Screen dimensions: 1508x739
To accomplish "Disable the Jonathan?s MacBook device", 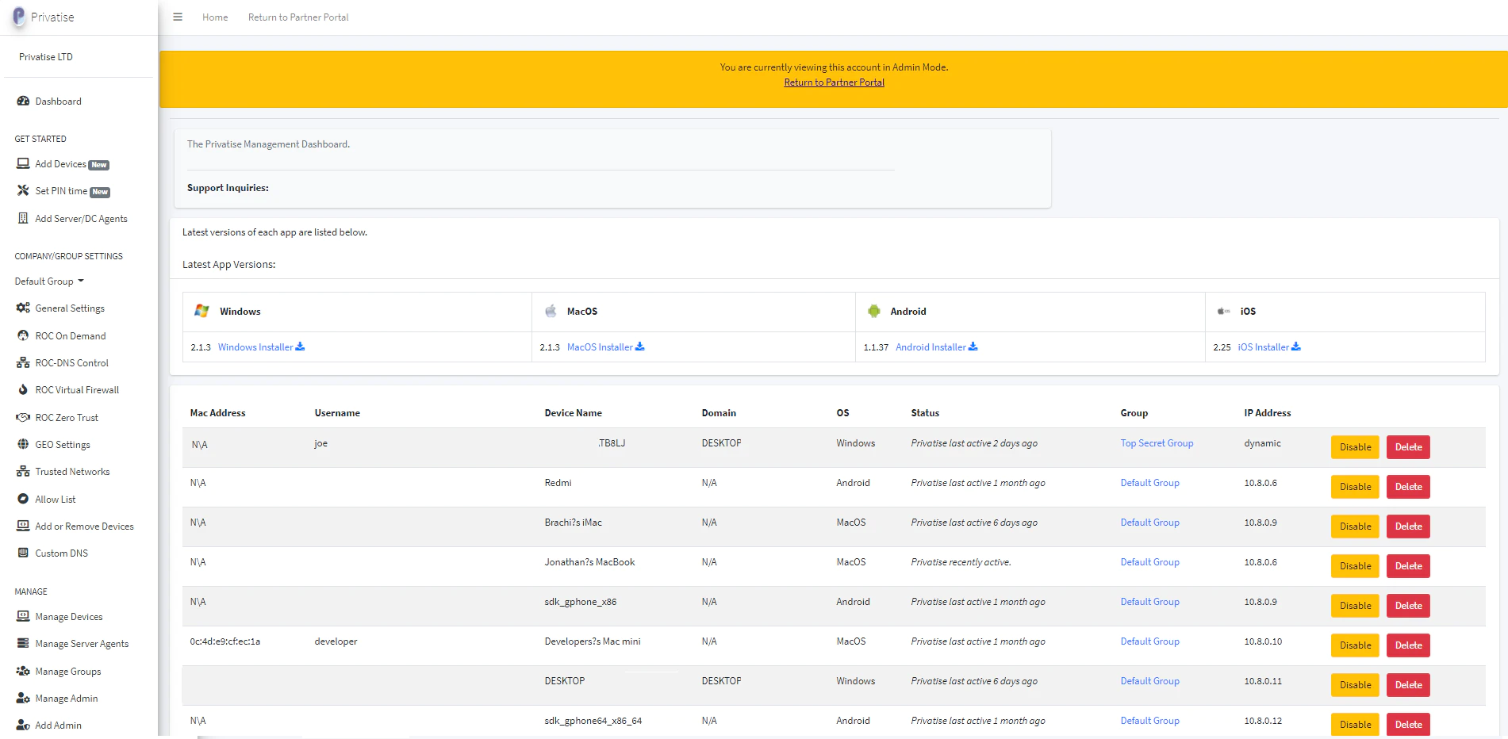I will 1355,566.
